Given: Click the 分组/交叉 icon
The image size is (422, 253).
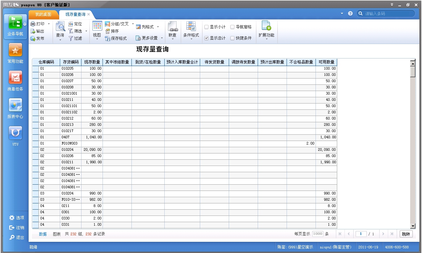Looking at the screenshot, I should point(107,24).
